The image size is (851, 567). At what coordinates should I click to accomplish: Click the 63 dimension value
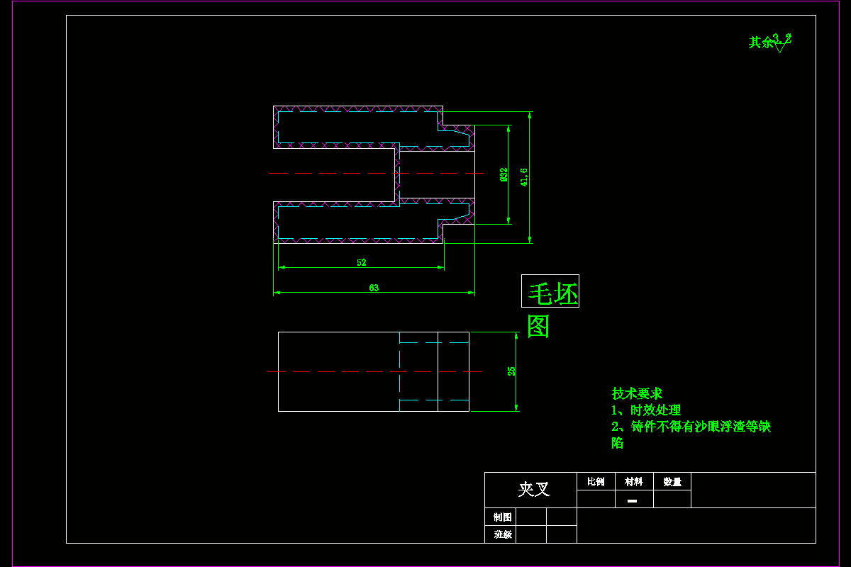374,288
